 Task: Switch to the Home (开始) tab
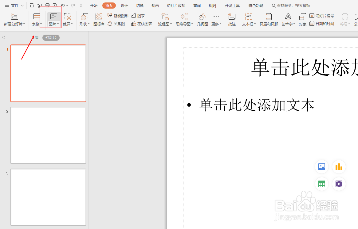(94, 6)
